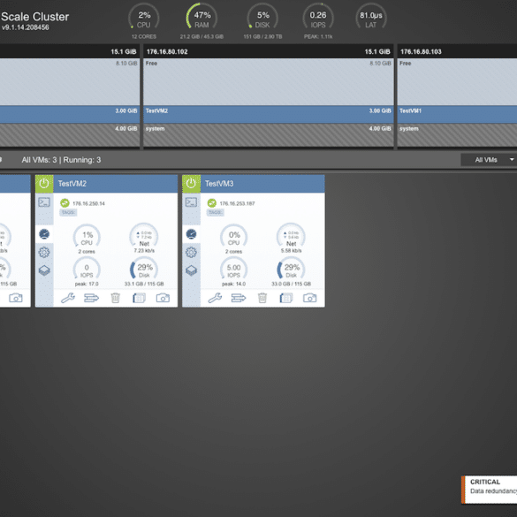Take a TestVM2 snapshot with camera icon

click(163, 298)
